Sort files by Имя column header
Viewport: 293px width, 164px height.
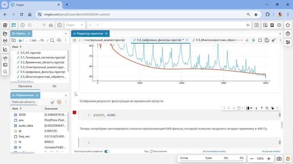pos(16,47)
